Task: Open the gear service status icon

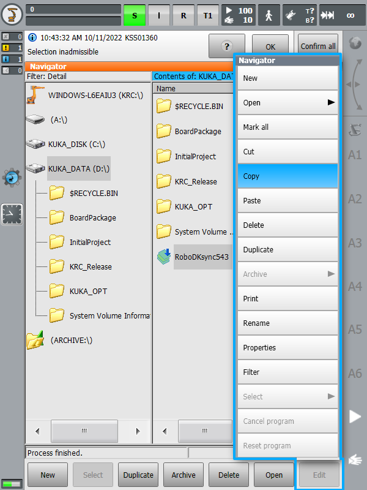Action: (12, 178)
